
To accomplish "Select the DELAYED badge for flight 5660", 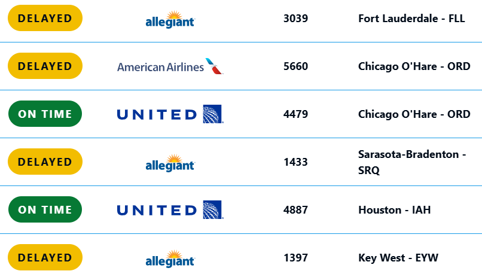I will (x=45, y=66).
